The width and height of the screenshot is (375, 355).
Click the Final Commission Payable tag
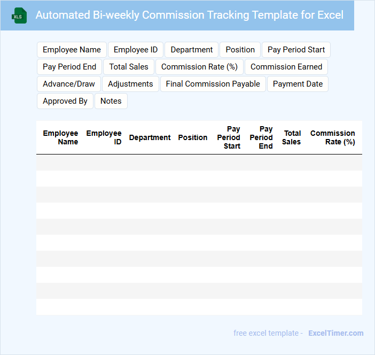click(213, 84)
